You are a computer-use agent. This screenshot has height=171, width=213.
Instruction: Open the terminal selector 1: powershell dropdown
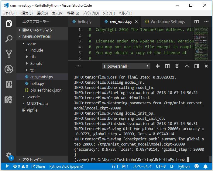point(126,66)
